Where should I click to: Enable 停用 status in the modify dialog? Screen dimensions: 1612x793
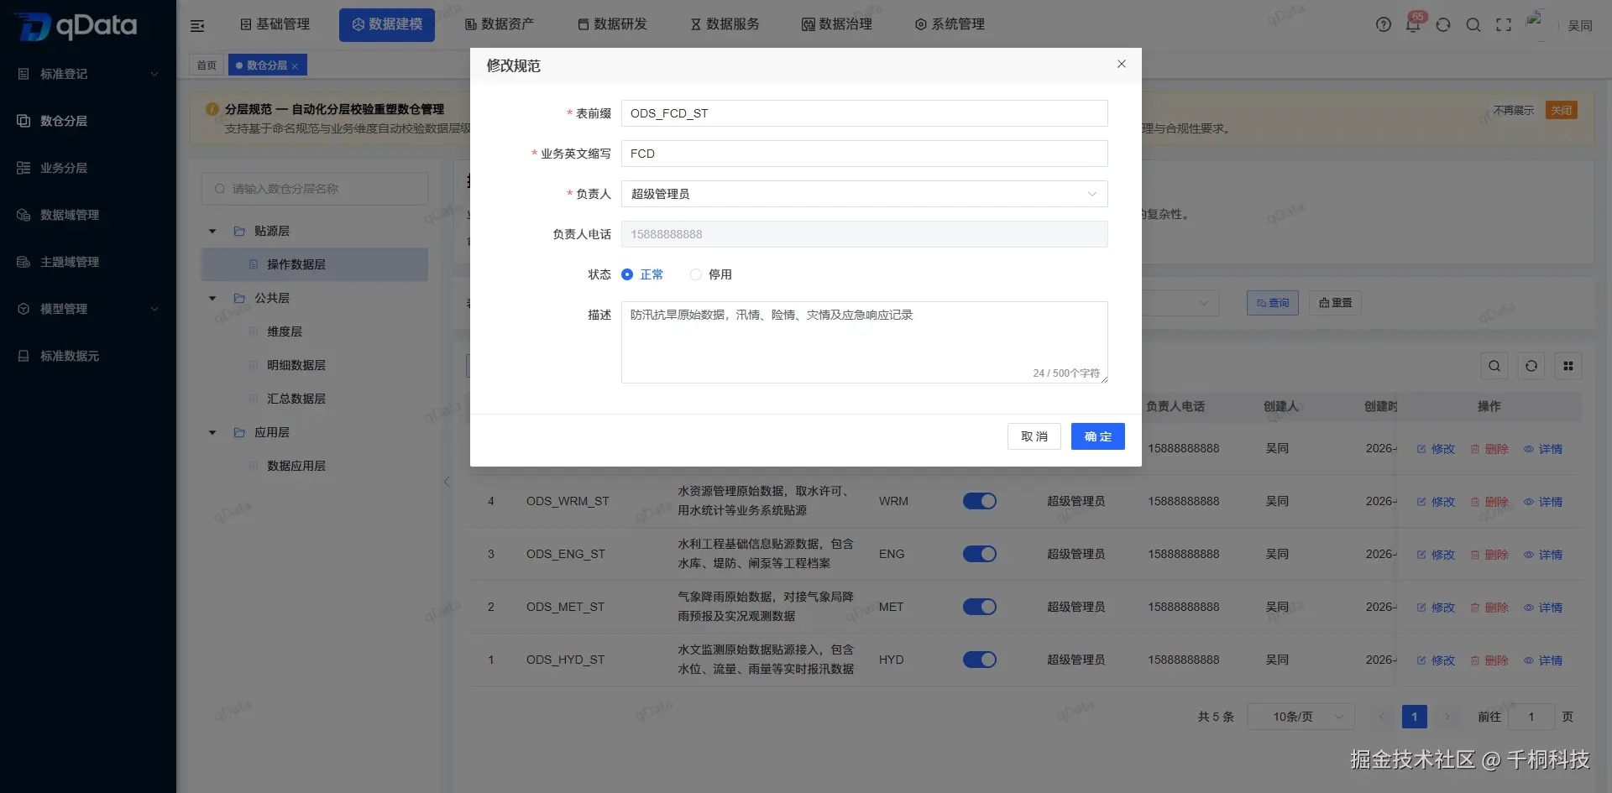tap(695, 274)
